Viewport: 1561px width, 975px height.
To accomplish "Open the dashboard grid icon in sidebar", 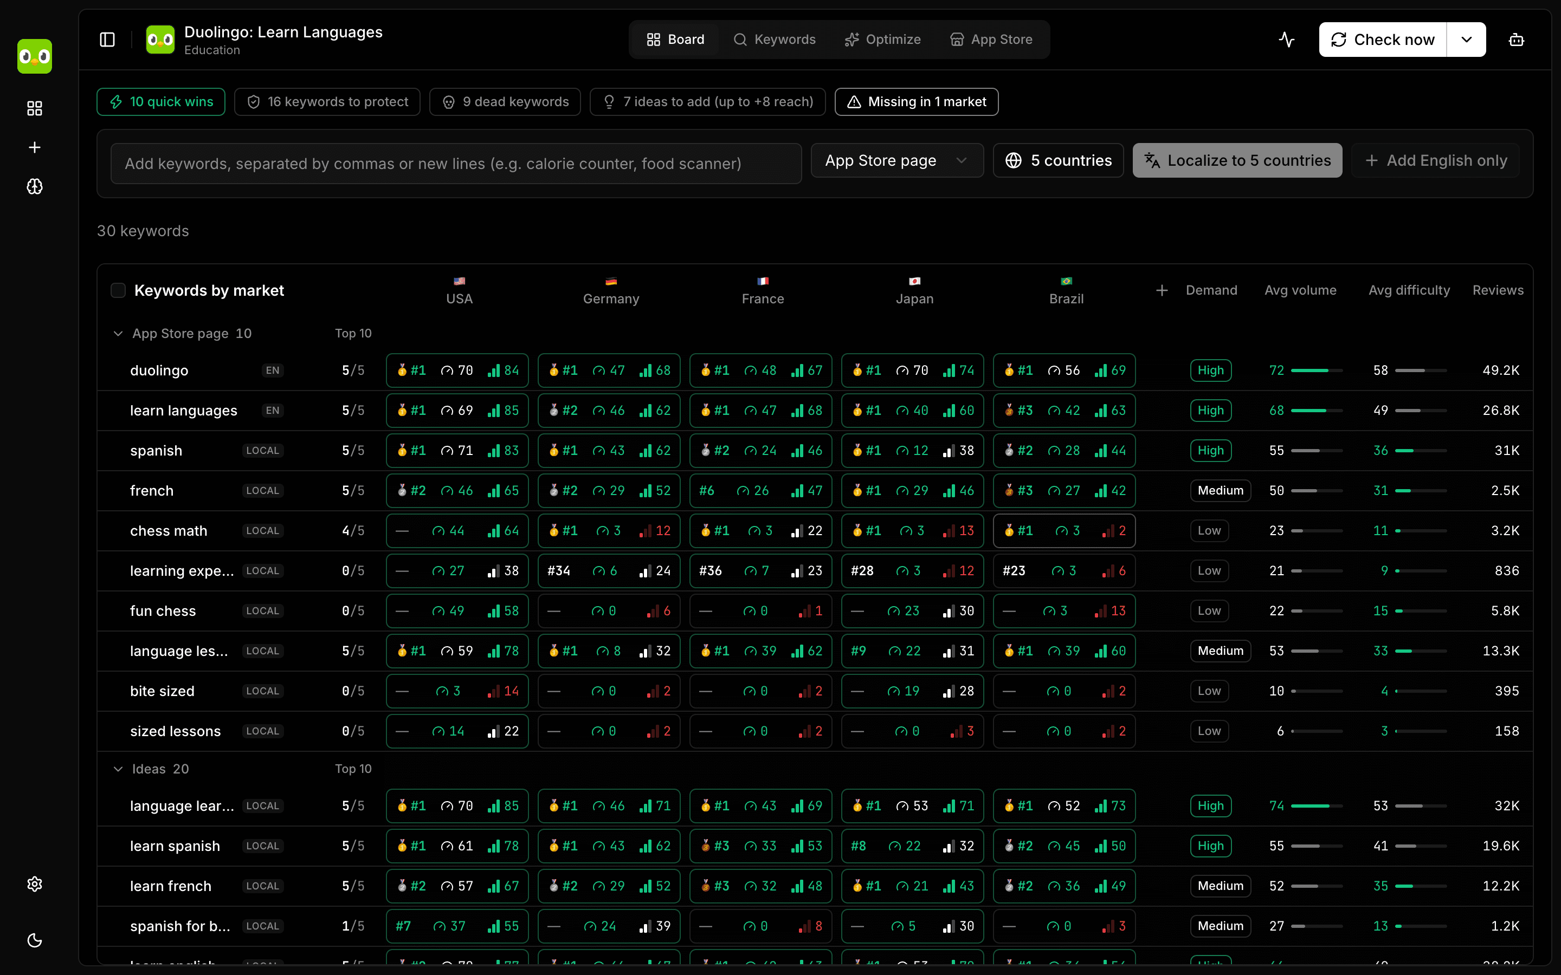I will (x=35, y=108).
